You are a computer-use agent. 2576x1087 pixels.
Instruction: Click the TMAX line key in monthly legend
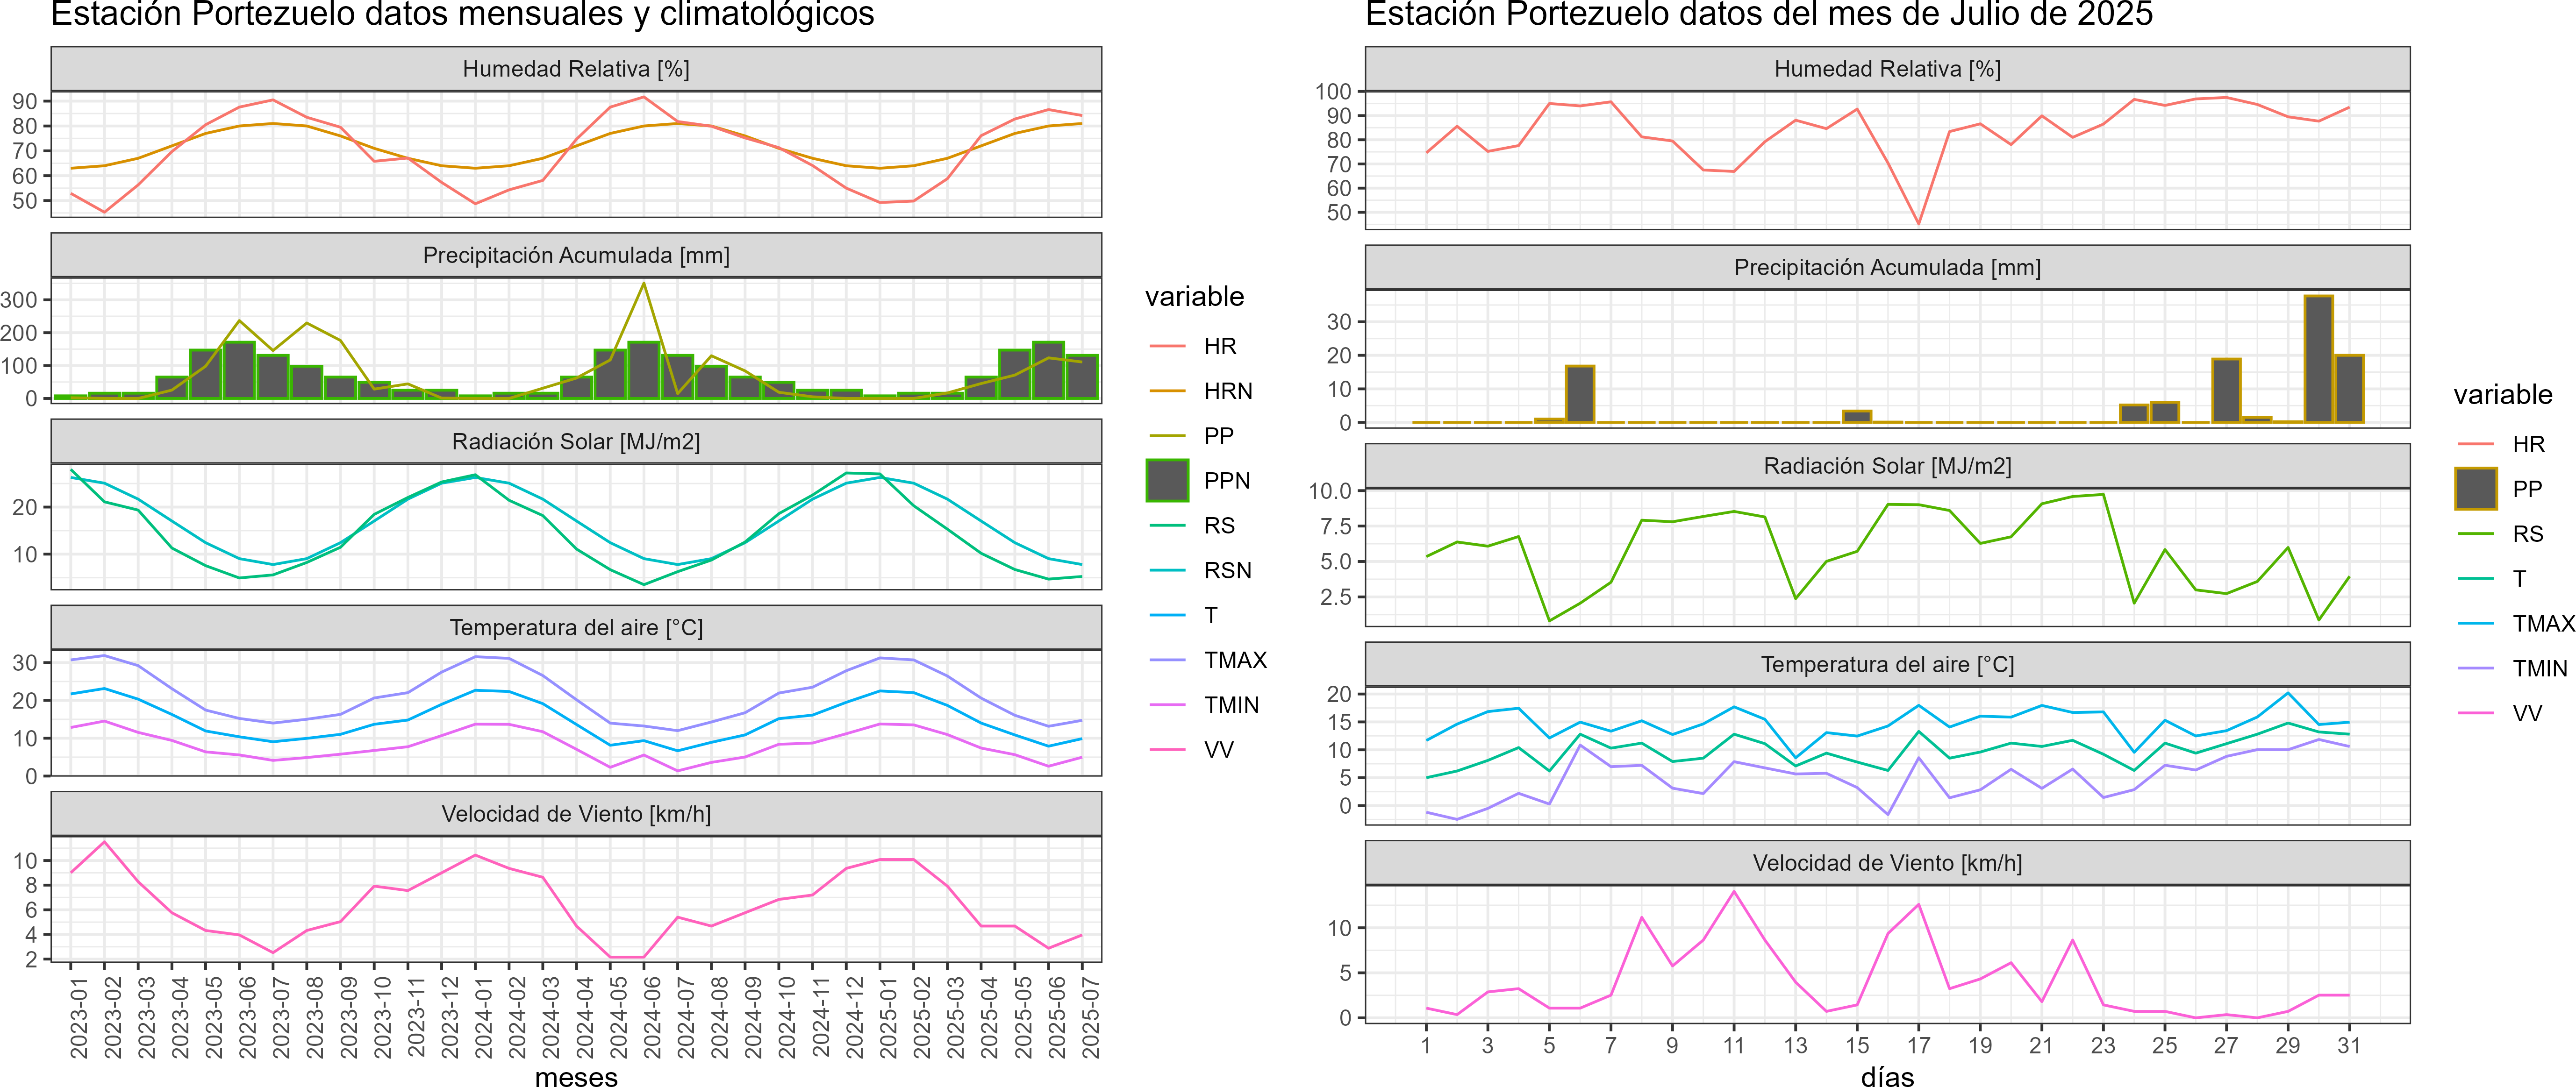coord(1167,661)
